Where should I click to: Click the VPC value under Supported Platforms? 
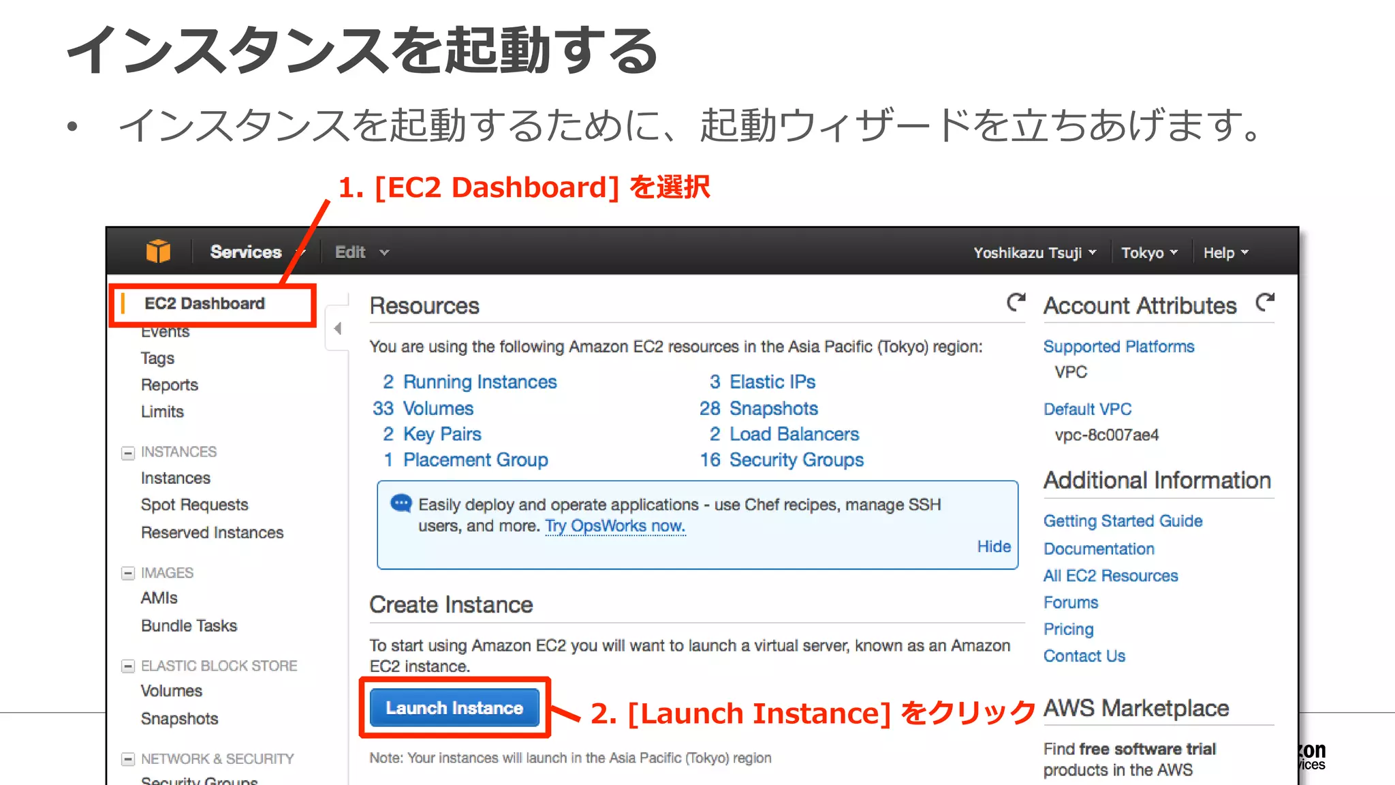pyautogui.click(x=1071, y=372)
